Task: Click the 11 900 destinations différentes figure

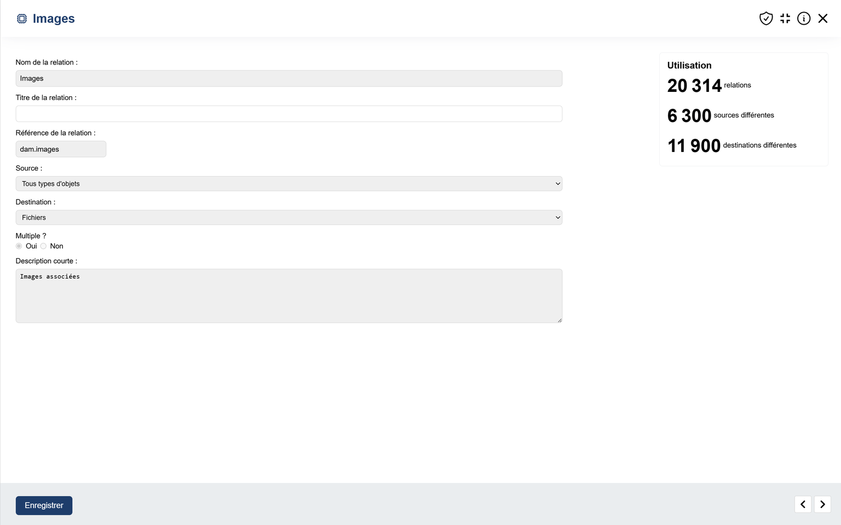Action: (x=694, y=146)
